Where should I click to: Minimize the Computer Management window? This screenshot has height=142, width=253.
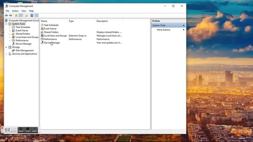165,6
